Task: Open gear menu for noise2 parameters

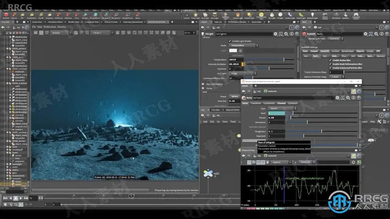Action: coord(337,98)
